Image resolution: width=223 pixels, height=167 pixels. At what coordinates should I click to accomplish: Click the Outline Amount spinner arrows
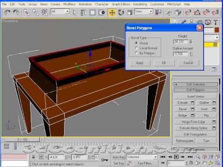[x=191, y=54]
